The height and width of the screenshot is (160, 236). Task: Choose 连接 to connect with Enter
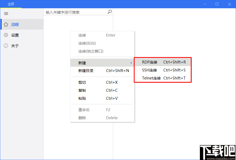(82, 35)
